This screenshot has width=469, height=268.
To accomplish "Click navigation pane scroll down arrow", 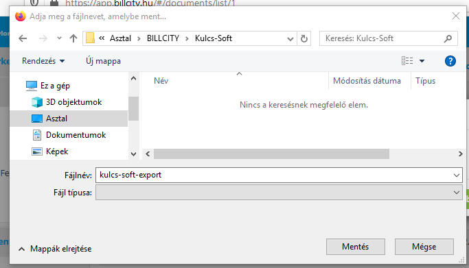I will pos(133,154).
